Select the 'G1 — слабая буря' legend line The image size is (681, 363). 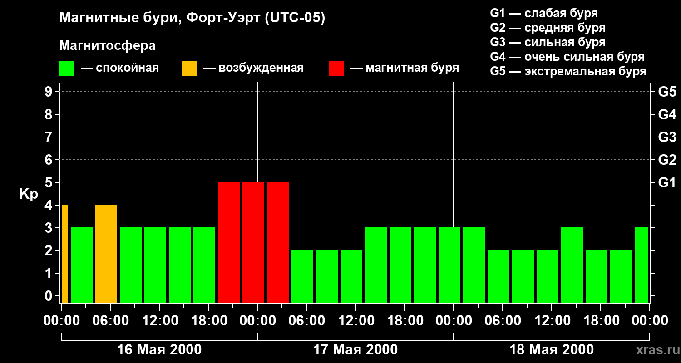[x=544, y=13]
